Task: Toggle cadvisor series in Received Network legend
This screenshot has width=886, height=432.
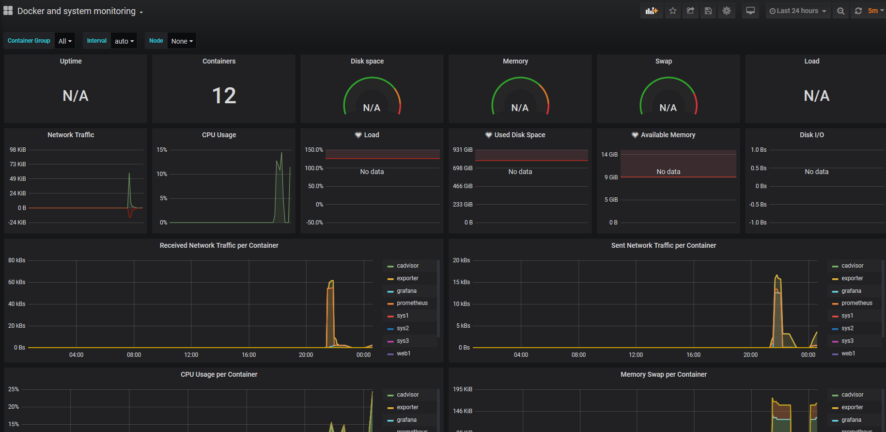Action: [x=408, y=266]
